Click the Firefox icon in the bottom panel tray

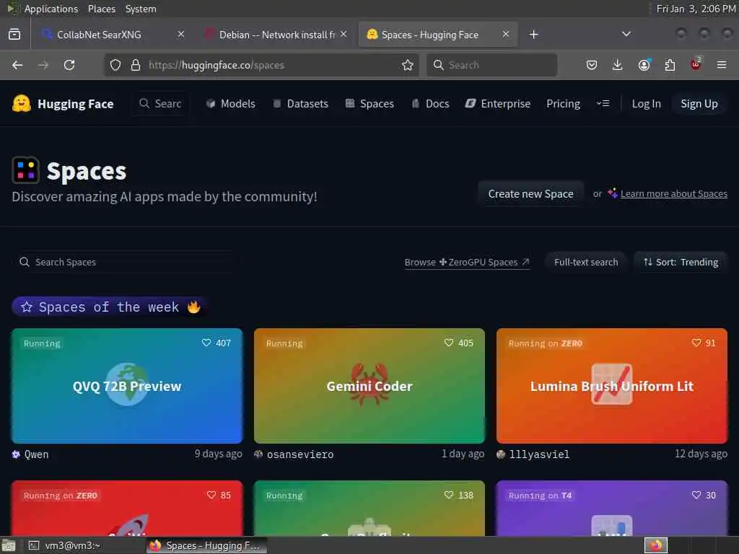(656, 545)
